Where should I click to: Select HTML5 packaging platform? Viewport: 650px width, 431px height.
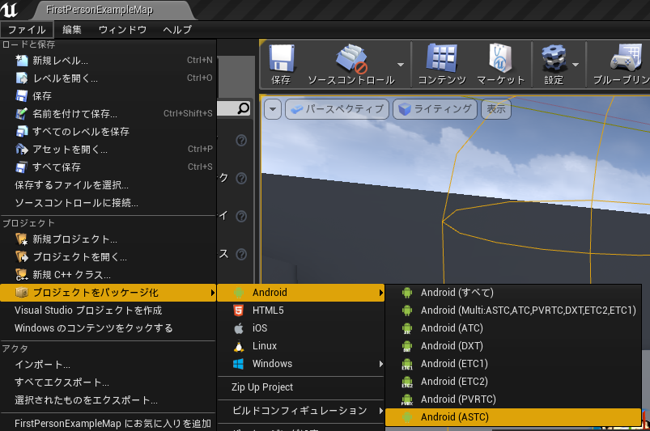click(x=301, y=311)
